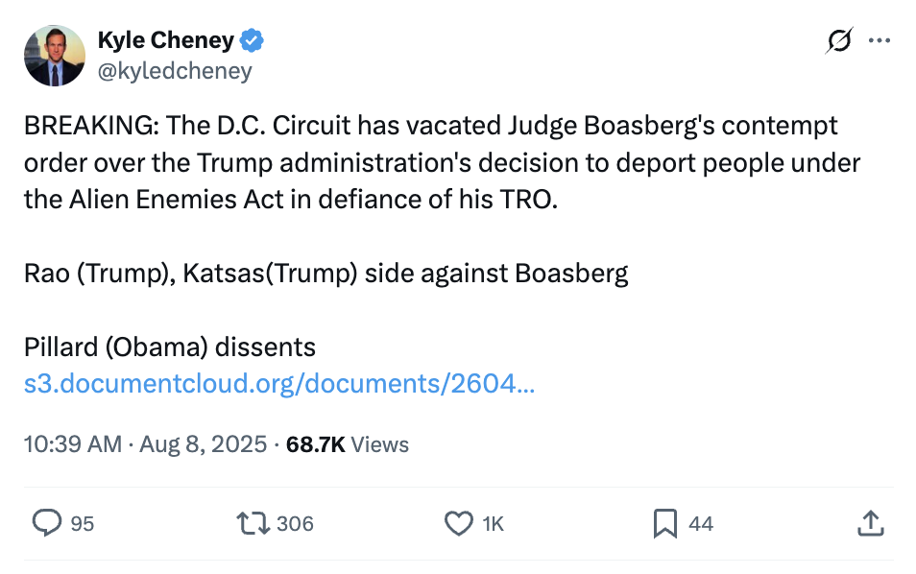This screenshot has height=574, width=916.
Task: Open the s3.documentcloud.org document link
Action: pyautogui.click(x=279, y=385)
